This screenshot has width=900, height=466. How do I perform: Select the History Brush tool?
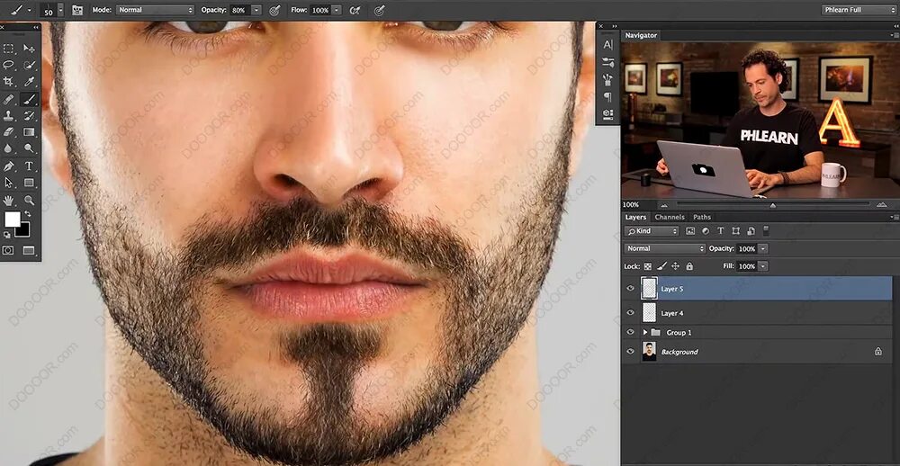point(29,115)
